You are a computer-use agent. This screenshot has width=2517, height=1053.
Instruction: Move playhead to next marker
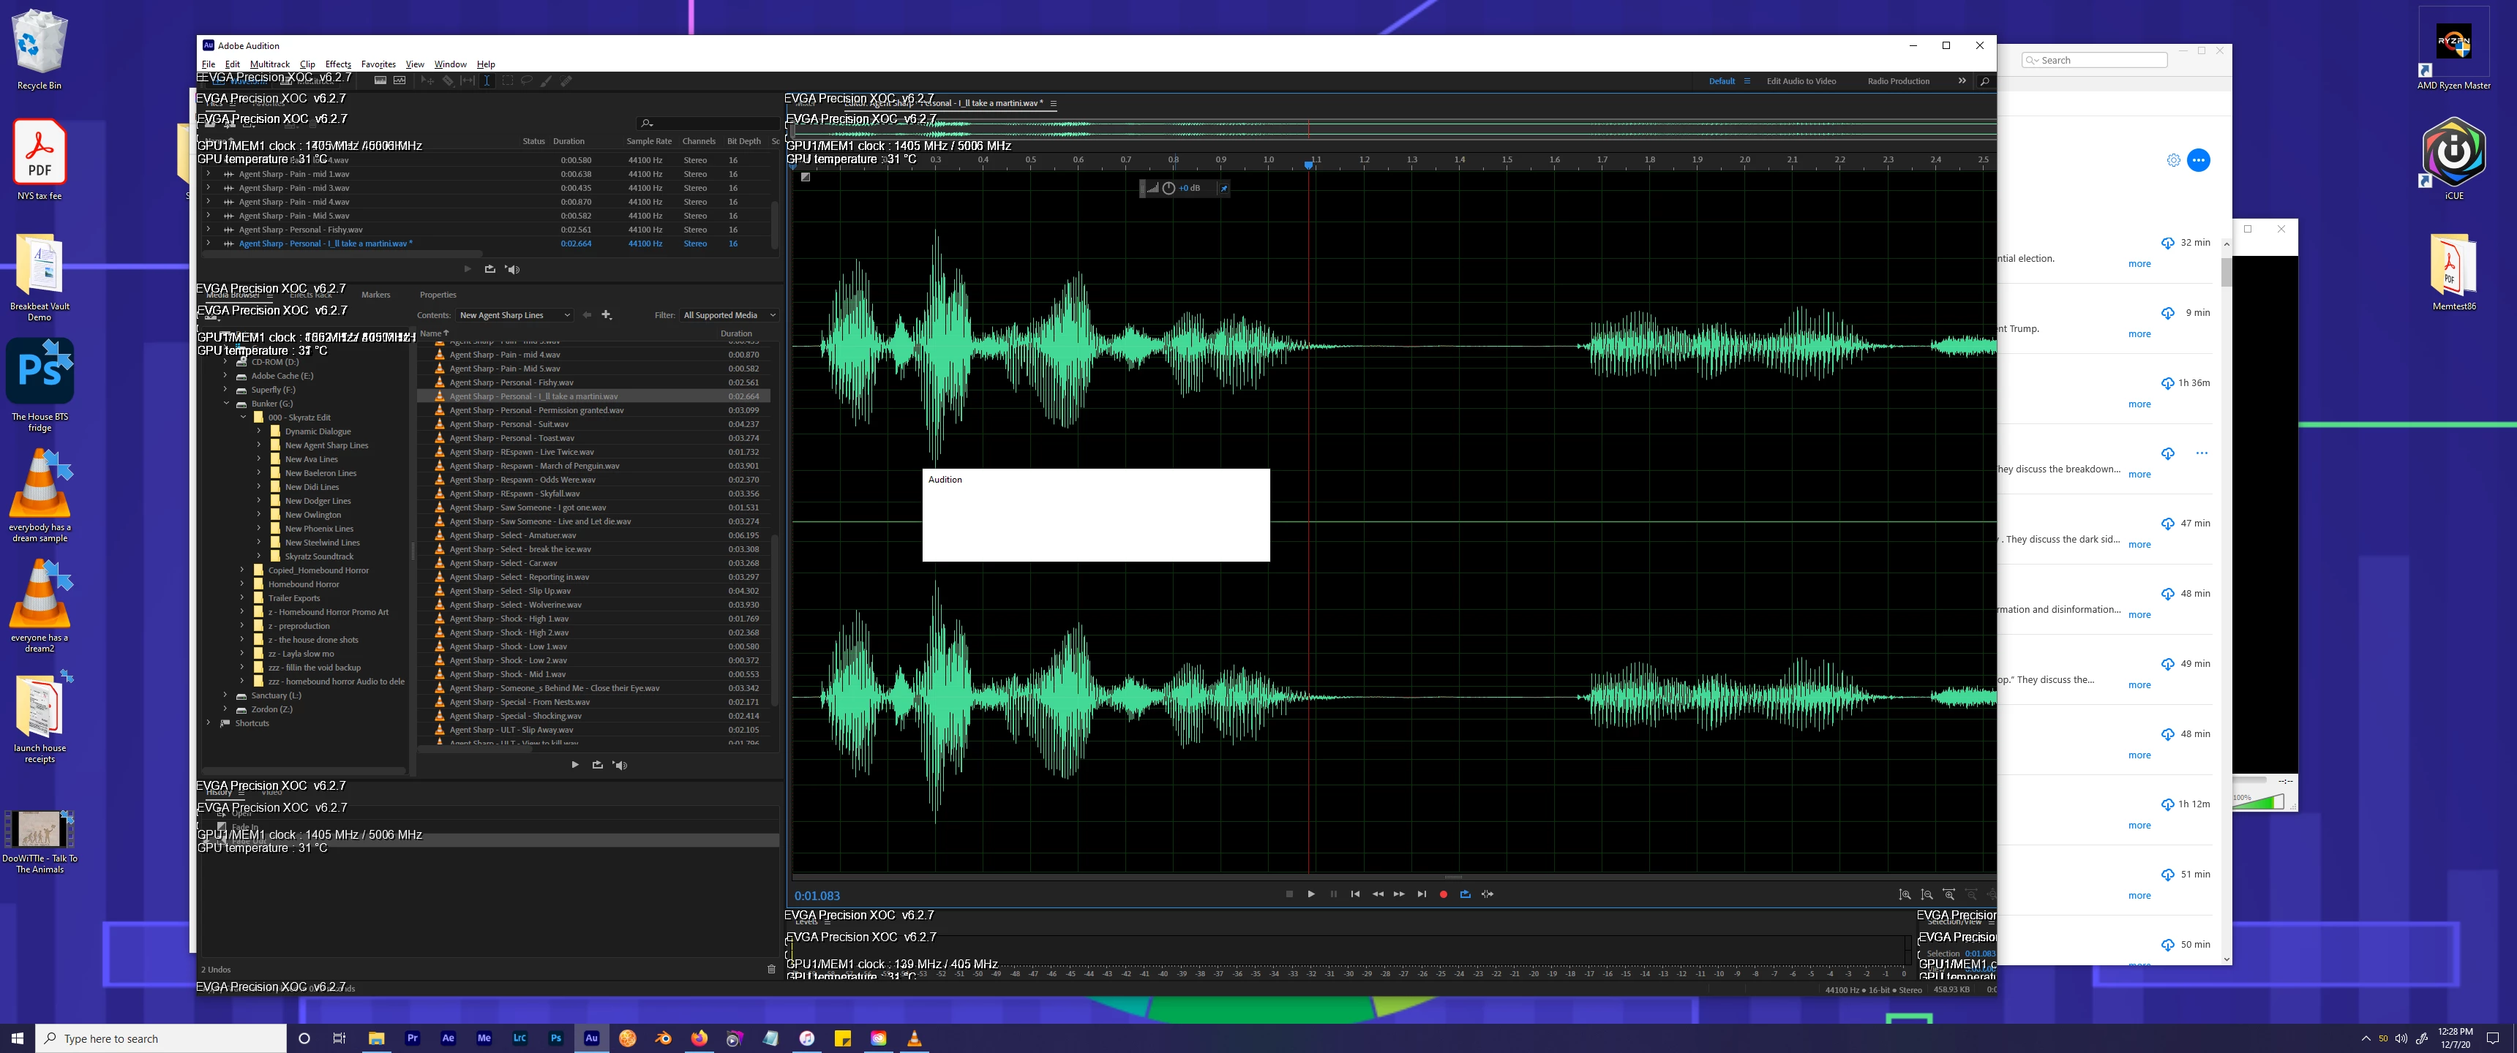tap(1422, 894)
